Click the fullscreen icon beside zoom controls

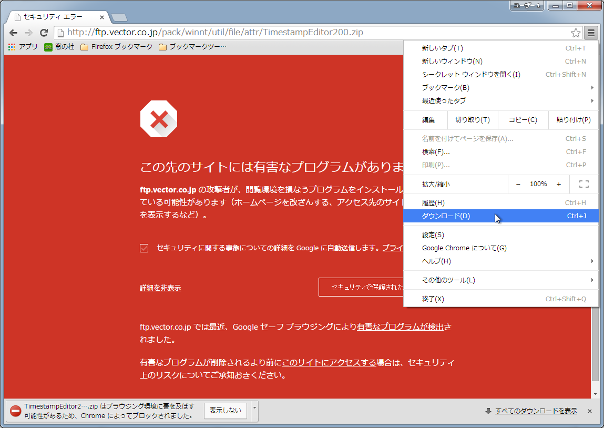coord(584,184)
